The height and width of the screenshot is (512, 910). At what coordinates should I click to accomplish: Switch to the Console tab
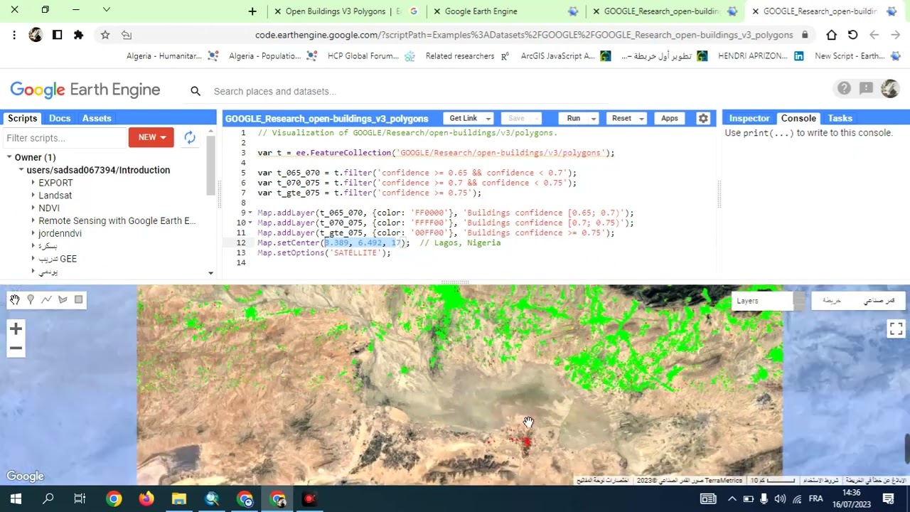pos(798,118)
